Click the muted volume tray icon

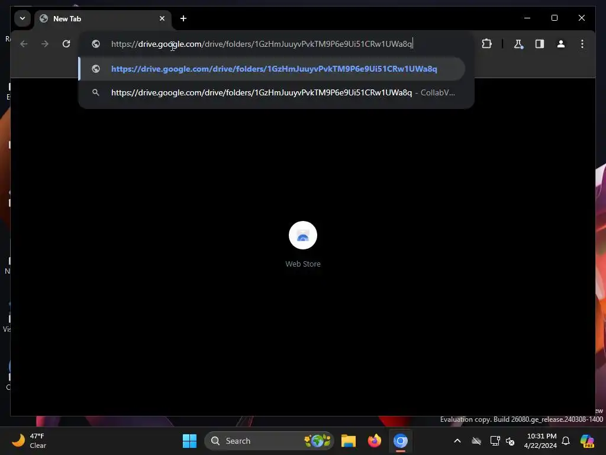pos(510,441)
